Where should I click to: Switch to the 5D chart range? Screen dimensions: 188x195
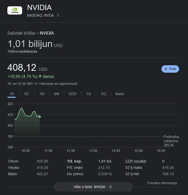click(x=27, y=94)
